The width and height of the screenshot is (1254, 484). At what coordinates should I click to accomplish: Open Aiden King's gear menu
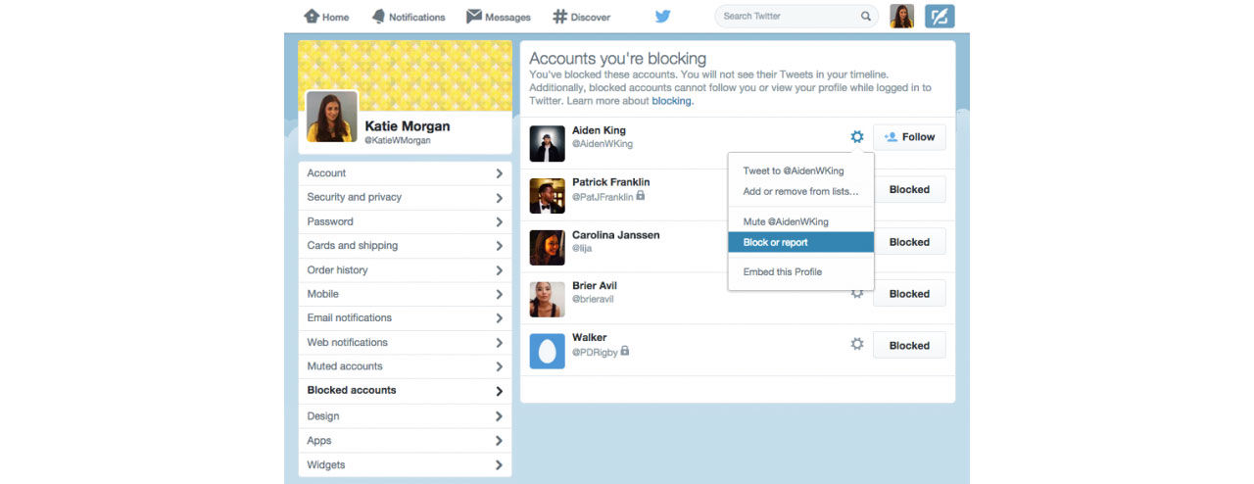coord(857,137)
